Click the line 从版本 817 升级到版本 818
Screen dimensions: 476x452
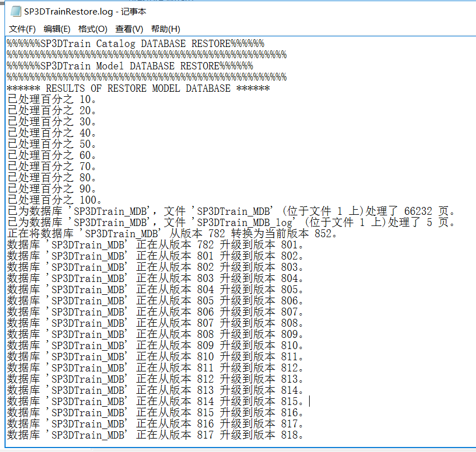155,436
